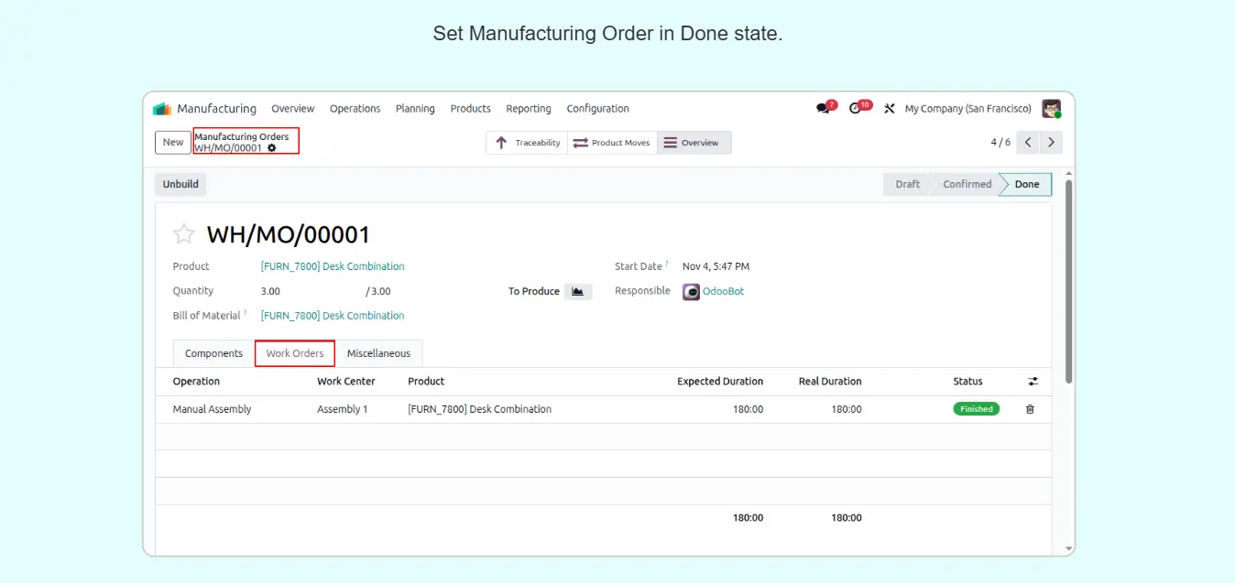The height and width of the screenshot is (583, 1235).
Task: Switch to the Components tab
Action: [x=213, y=353]
